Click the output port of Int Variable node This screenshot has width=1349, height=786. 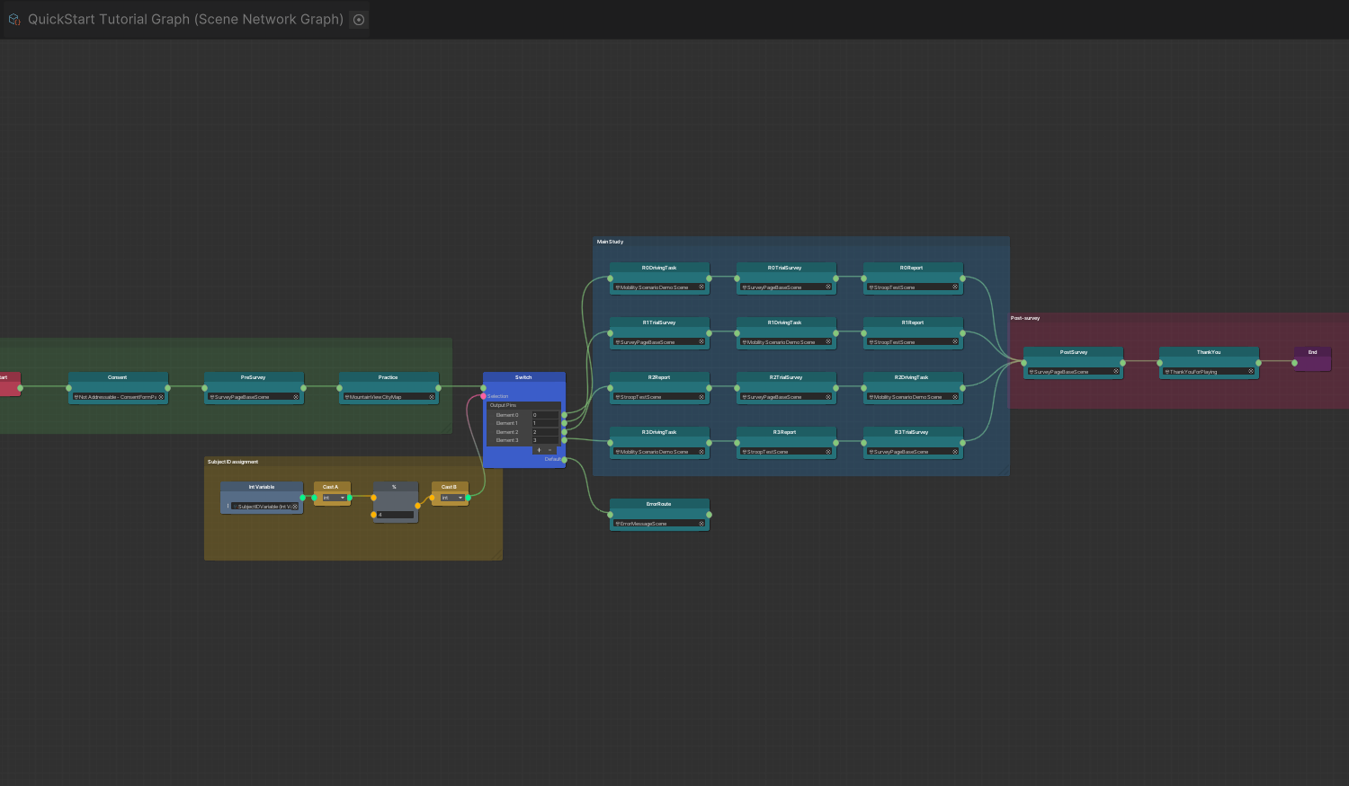[x=302, y=498]
